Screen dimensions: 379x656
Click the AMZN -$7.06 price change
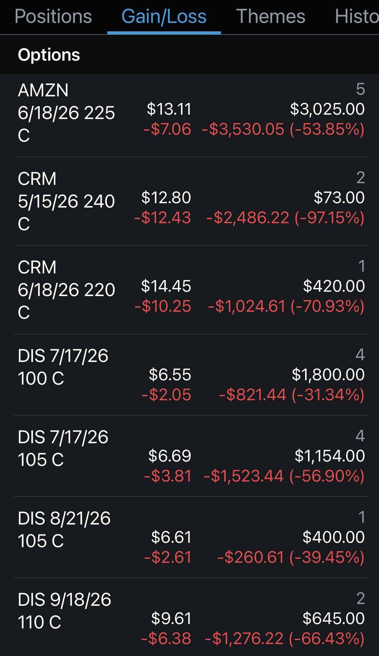coord(167,129)
